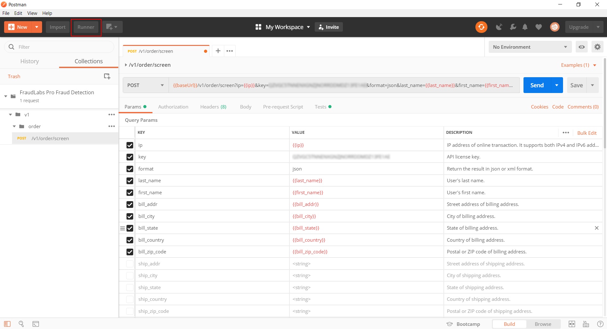The height and width of the screenshot is (329, 607).
Task: Click the Filter input field
Action: (59, 47)
